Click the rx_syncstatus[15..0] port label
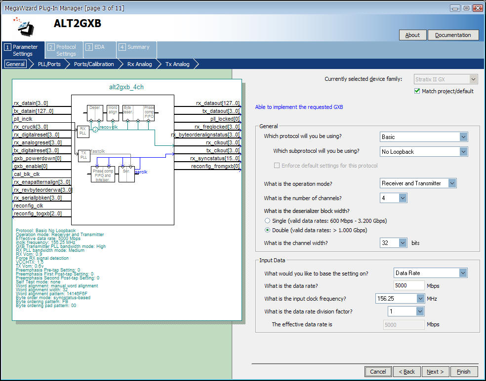This screenshot has height=381, width=486. point(215,158)
